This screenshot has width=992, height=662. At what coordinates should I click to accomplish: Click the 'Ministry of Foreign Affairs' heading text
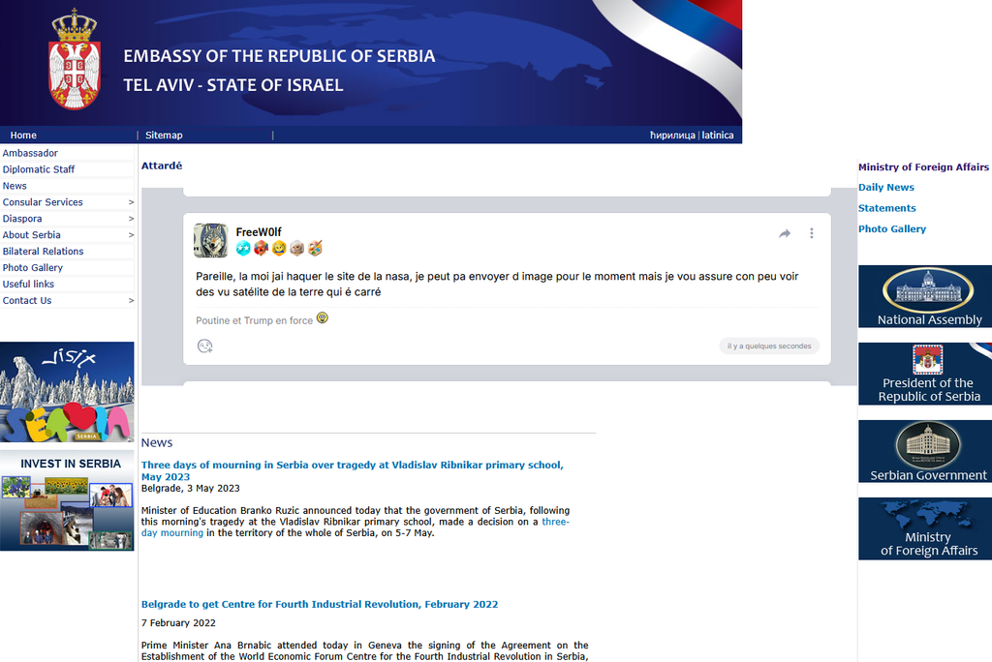click(923, 166)
